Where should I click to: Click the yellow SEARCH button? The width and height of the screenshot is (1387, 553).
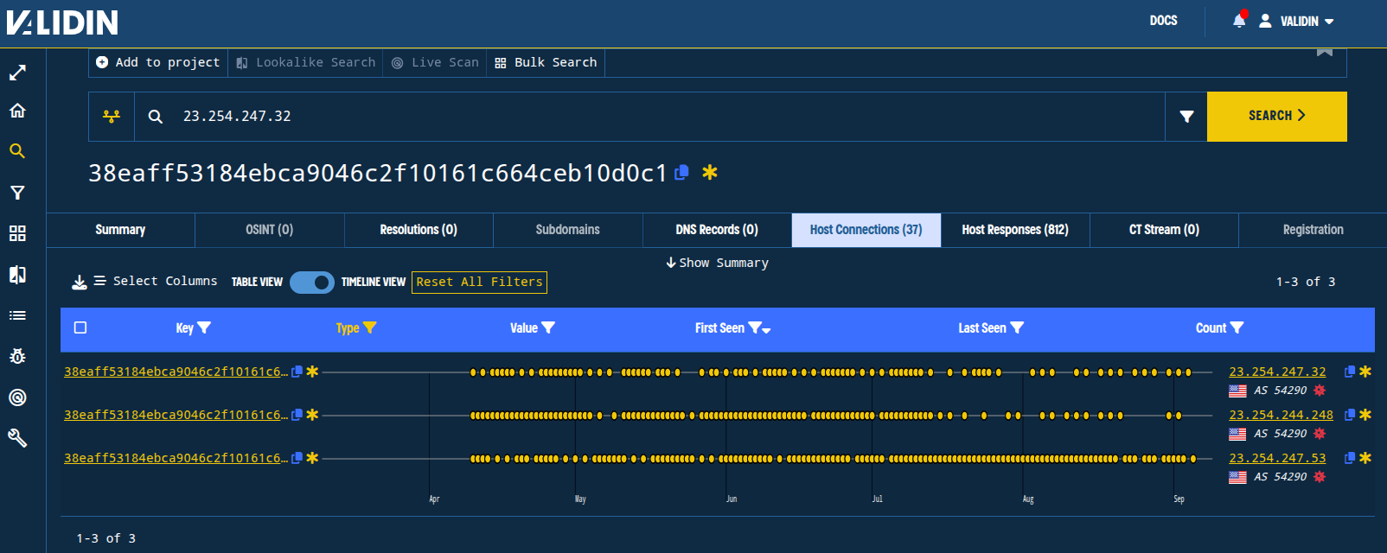[1277, 117]
